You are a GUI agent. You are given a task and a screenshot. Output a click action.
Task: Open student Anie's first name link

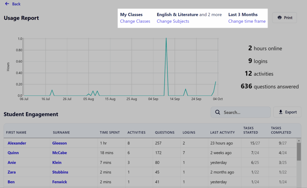point(12,162)
